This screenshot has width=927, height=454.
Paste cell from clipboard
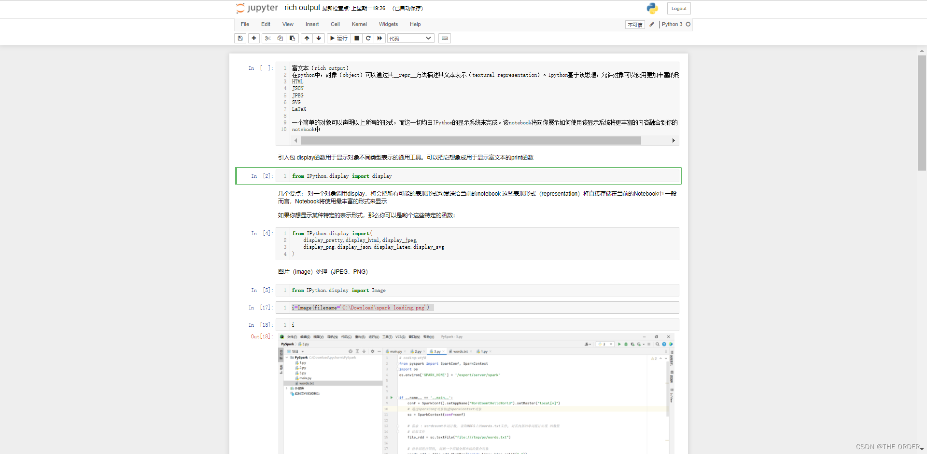(x=292, y=38)
